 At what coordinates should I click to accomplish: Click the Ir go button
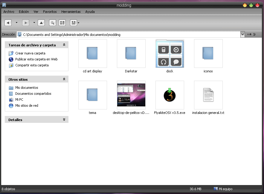[252, 34]
